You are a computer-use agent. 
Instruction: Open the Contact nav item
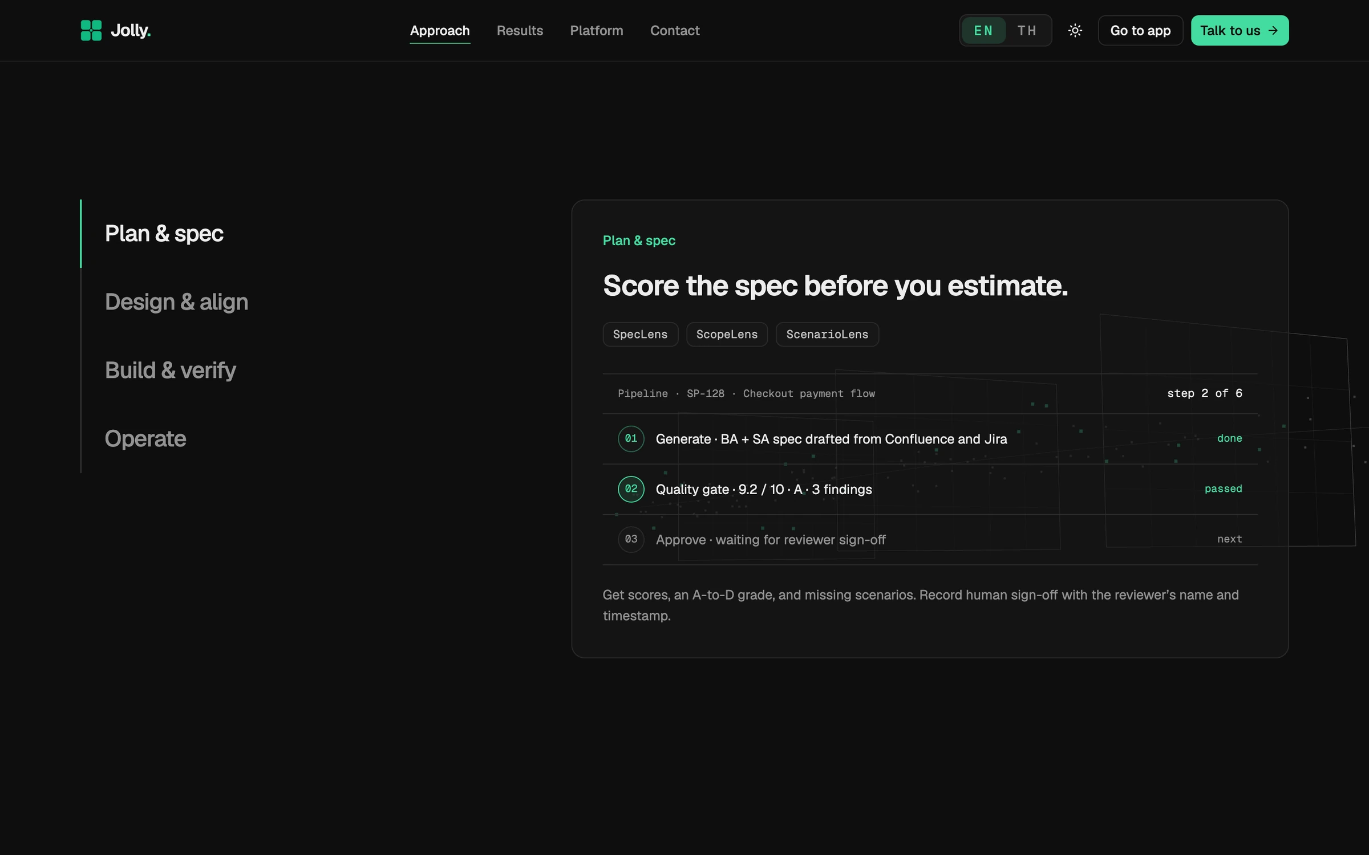(x=675, y=30)
